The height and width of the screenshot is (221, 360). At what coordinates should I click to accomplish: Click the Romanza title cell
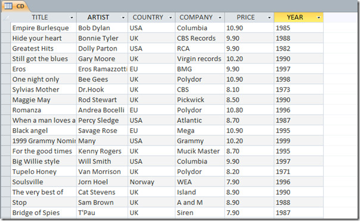[x=44, y=110]
